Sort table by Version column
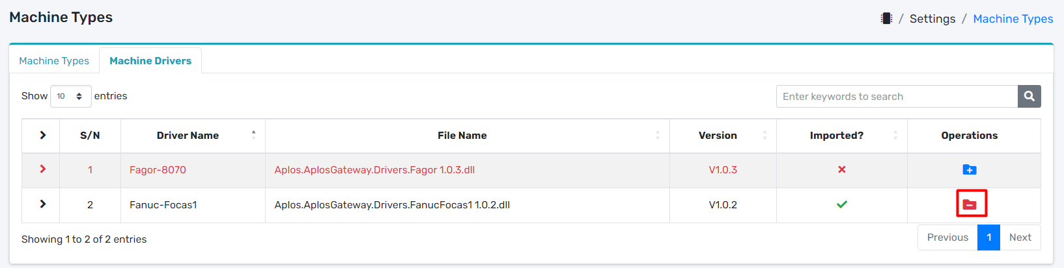 click(x=764, y=135)
